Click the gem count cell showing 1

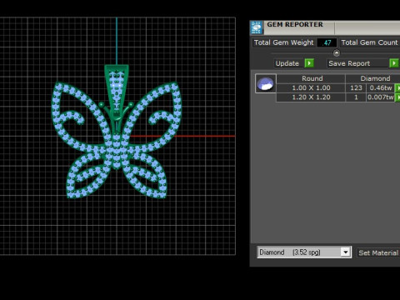click(356, 97)
